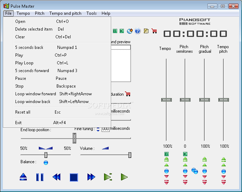Click Pitch semitones small increase green arrow
Viewport: 242px width, 192px height.
point(185,165)
